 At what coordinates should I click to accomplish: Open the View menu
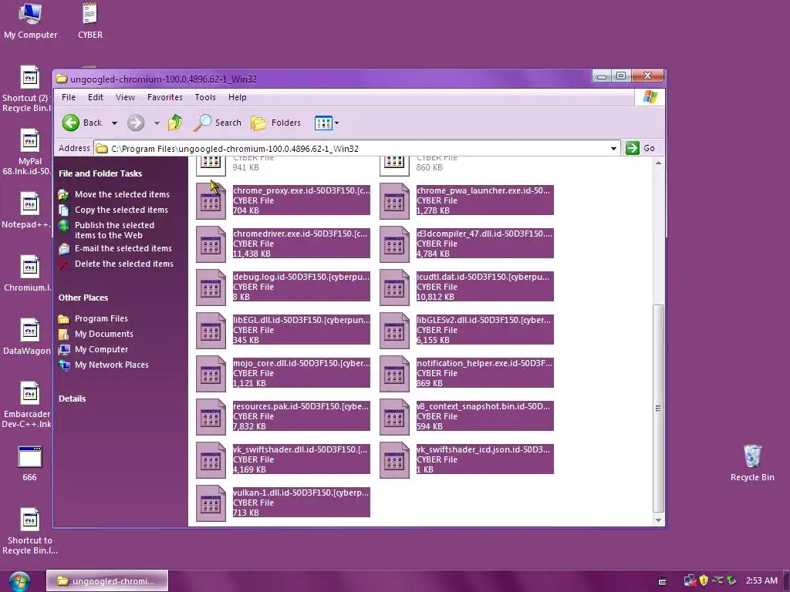tap(125, 97)
